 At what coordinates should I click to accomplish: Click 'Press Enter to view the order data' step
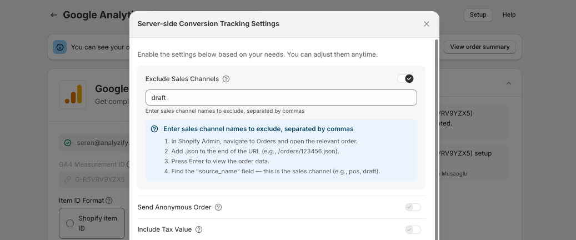[217, 161]
